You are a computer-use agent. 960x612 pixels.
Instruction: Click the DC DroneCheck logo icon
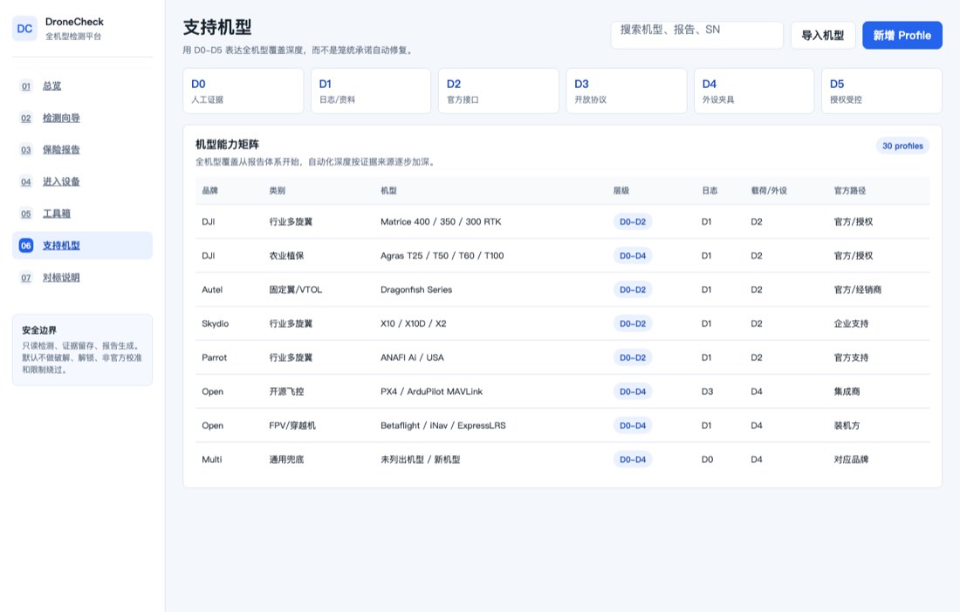point(24,29)
